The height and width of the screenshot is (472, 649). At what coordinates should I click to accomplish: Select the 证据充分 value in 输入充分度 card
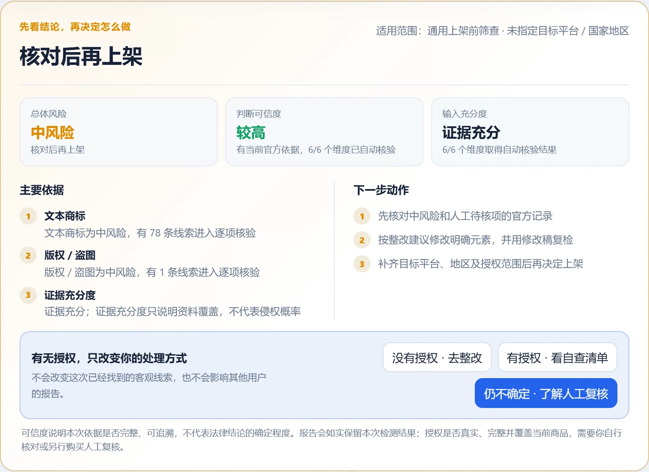pyautogui.click(x=471, y=132)
